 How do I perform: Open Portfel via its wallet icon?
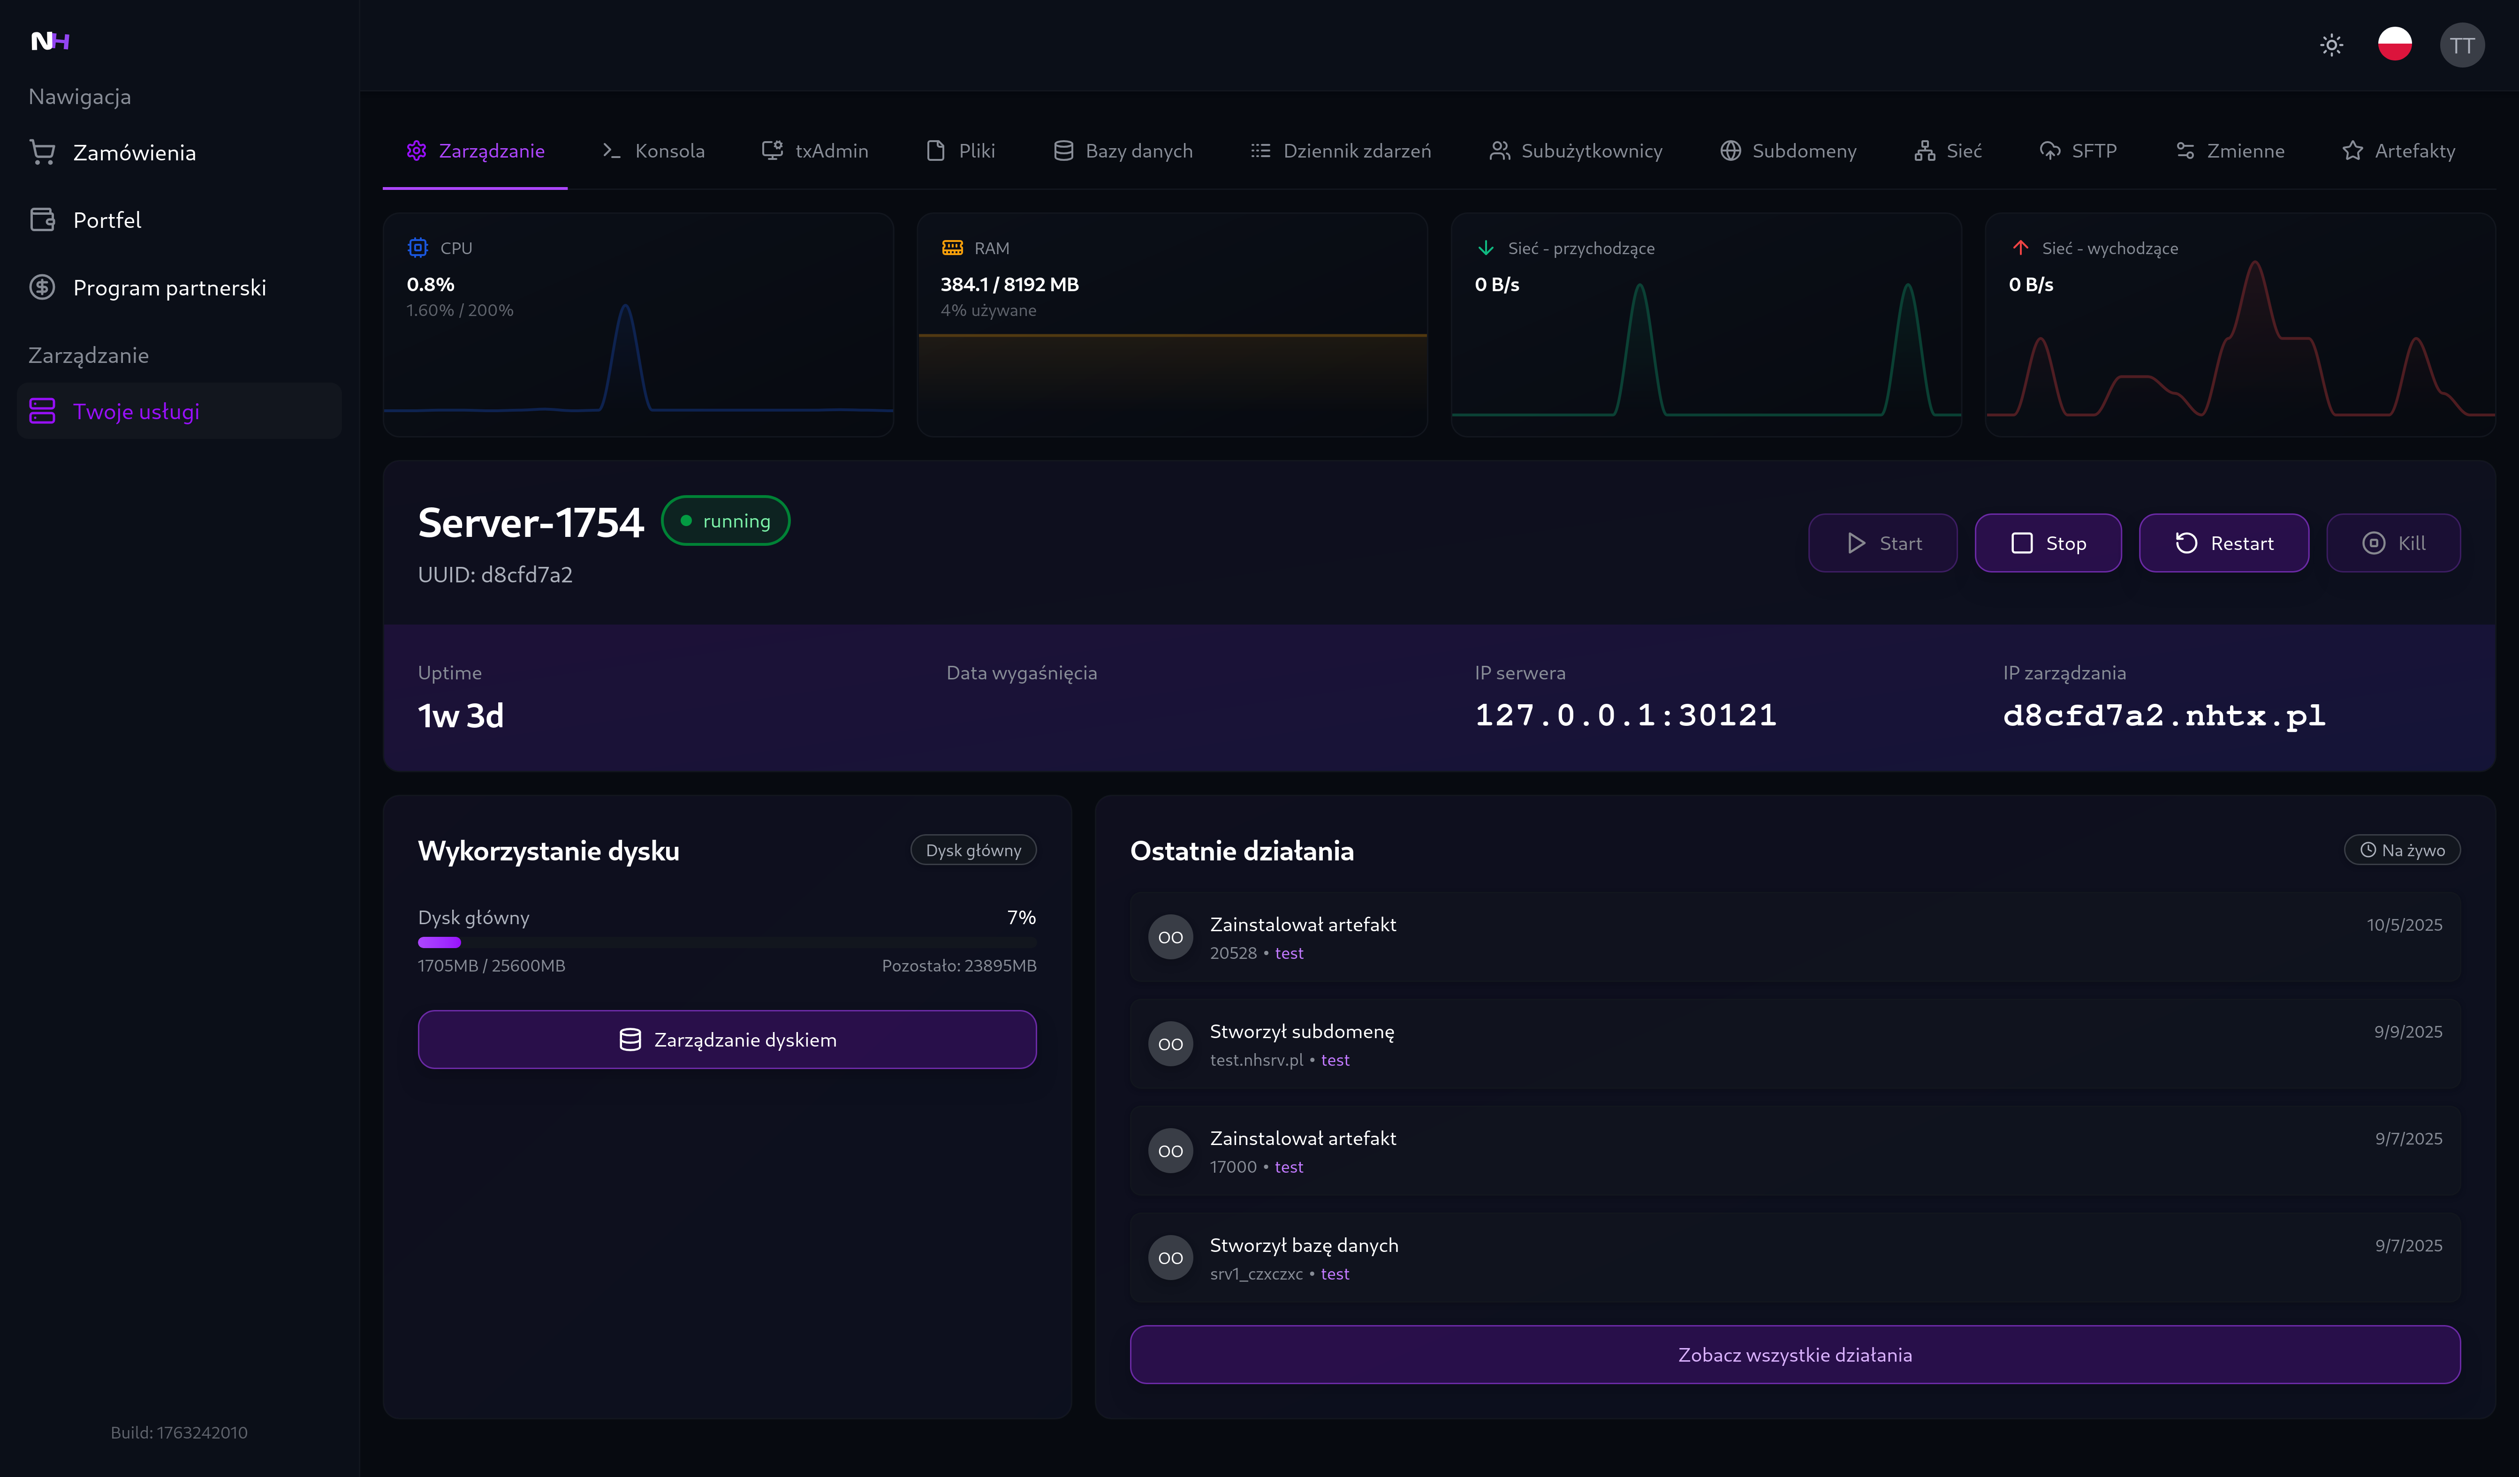pyautogui.click(x=42, y=220)
